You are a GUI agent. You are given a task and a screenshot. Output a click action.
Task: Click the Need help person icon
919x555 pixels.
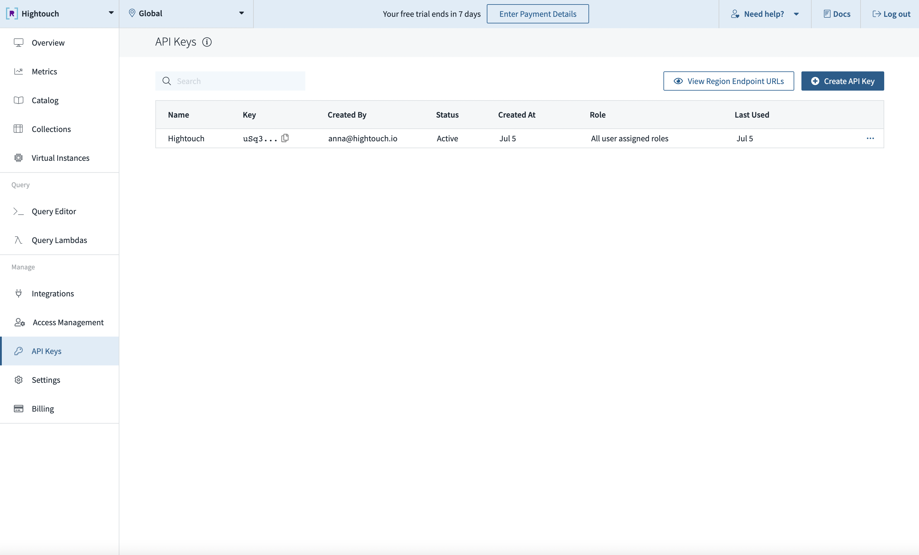tap(735, 14)
